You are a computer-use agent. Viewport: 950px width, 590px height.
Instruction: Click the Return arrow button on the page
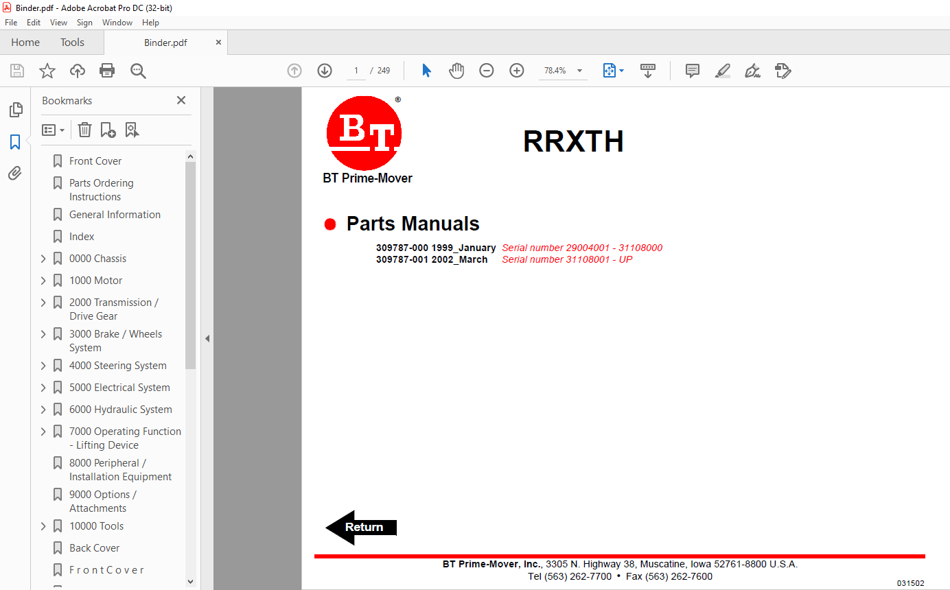[x=361, y=527]
